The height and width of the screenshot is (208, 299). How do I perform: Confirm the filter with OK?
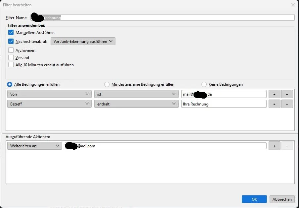tap(254, 199)
